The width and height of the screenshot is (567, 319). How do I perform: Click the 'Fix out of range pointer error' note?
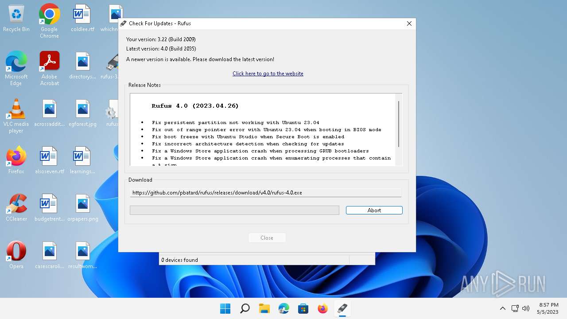point(267,130)
